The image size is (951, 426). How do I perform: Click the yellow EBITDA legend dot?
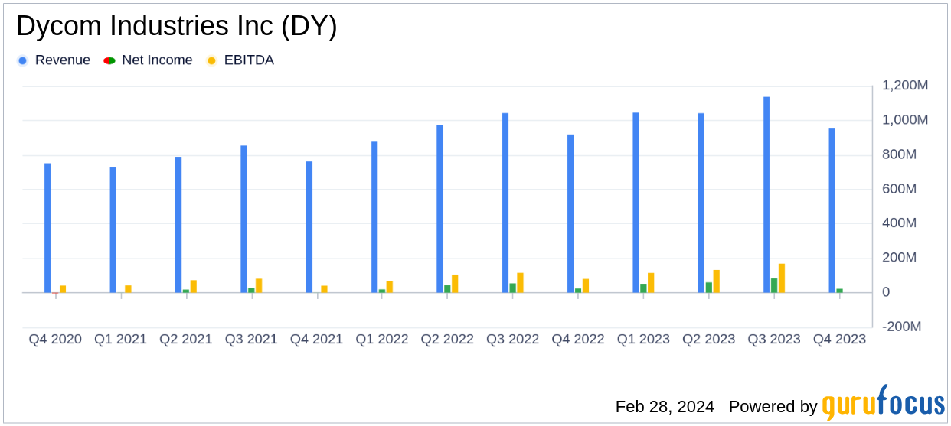tap(211, 60)
